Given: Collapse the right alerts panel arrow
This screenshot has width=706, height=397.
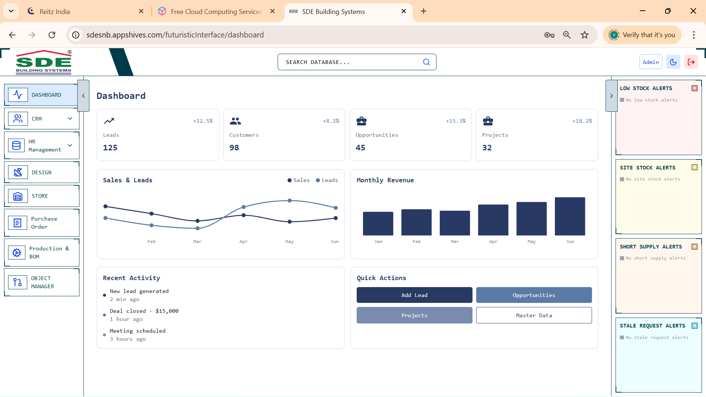Looking at the screenshot, I should coord(611,96).
